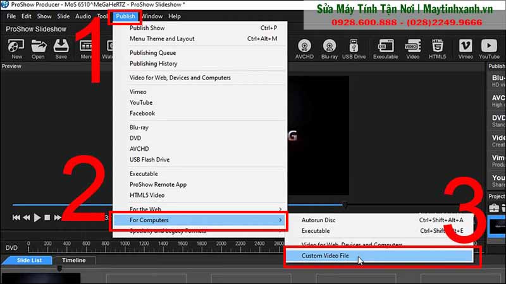Choose Facebook in Publish menu

tap(200, 114)
